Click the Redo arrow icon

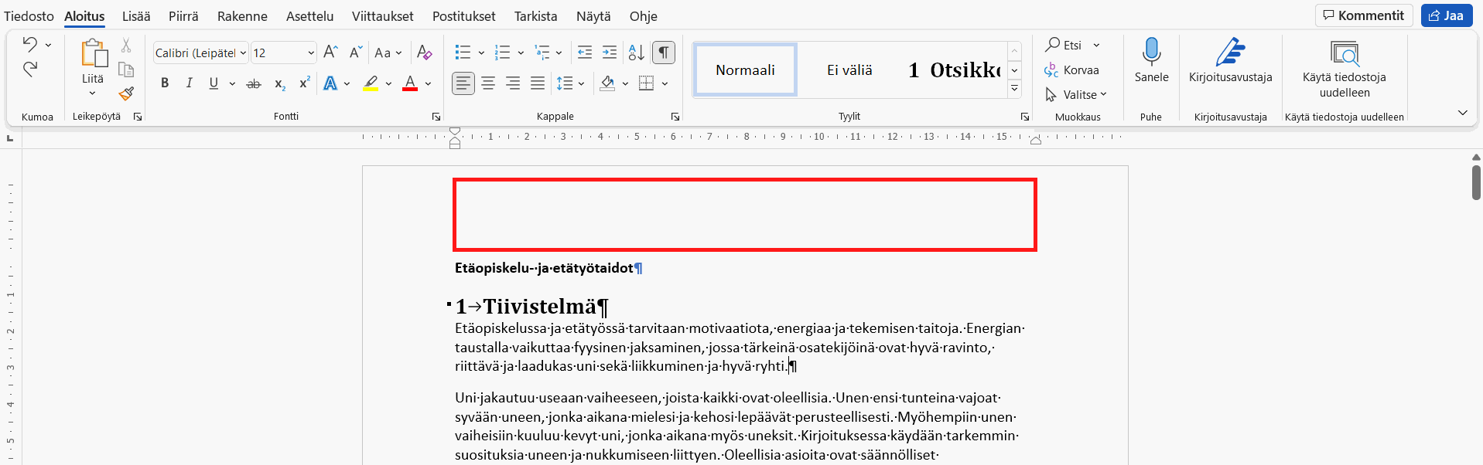(29, 70)
